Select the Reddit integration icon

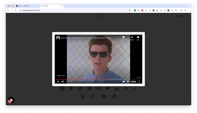point(80,88)
